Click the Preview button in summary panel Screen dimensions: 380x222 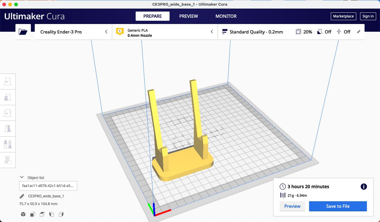pos(292,206)
